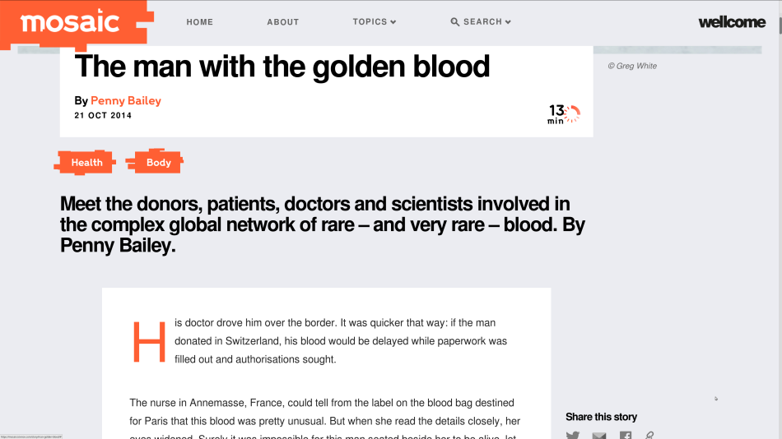Screen dimensions: 782x439
Task: Click the search magnifier icon
Action: [x=455, y=22]
